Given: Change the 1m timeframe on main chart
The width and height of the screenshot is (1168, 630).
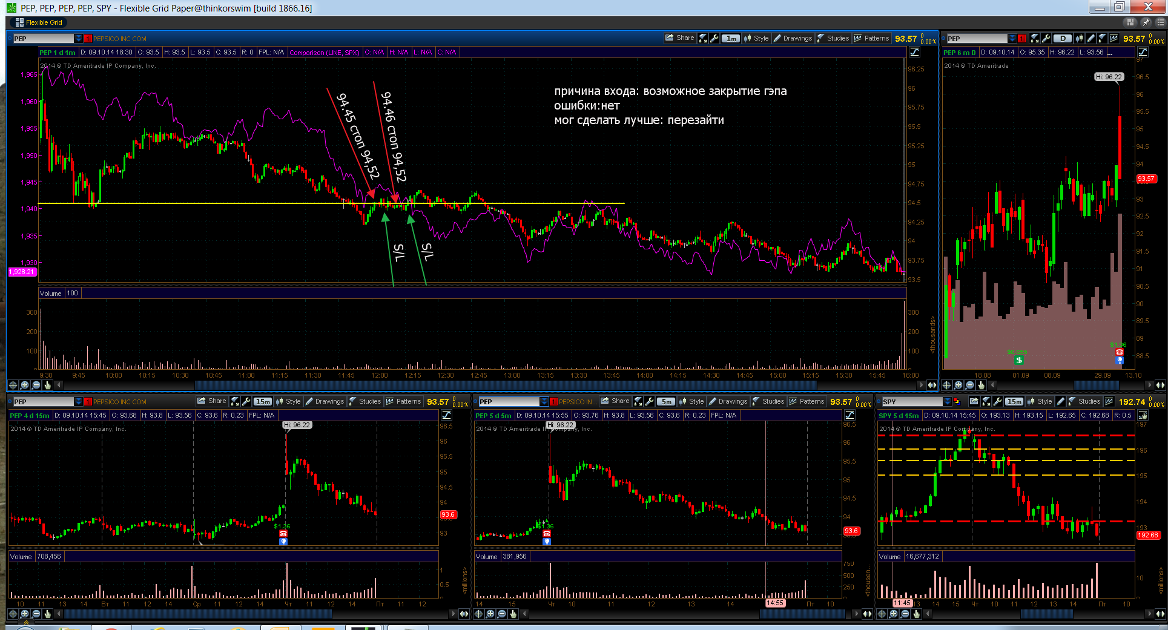Looking at the screenshot, I should coord(731,38).
